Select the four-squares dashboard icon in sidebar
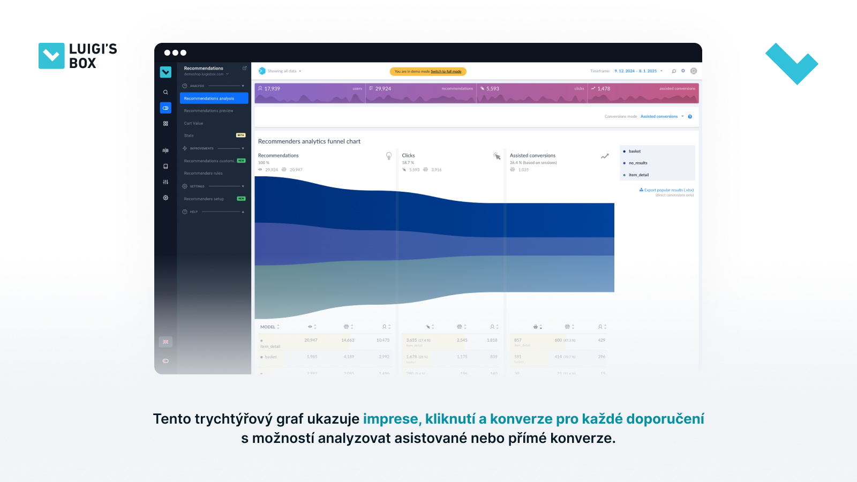The image size is (857, 482). (x=166, y=123)
